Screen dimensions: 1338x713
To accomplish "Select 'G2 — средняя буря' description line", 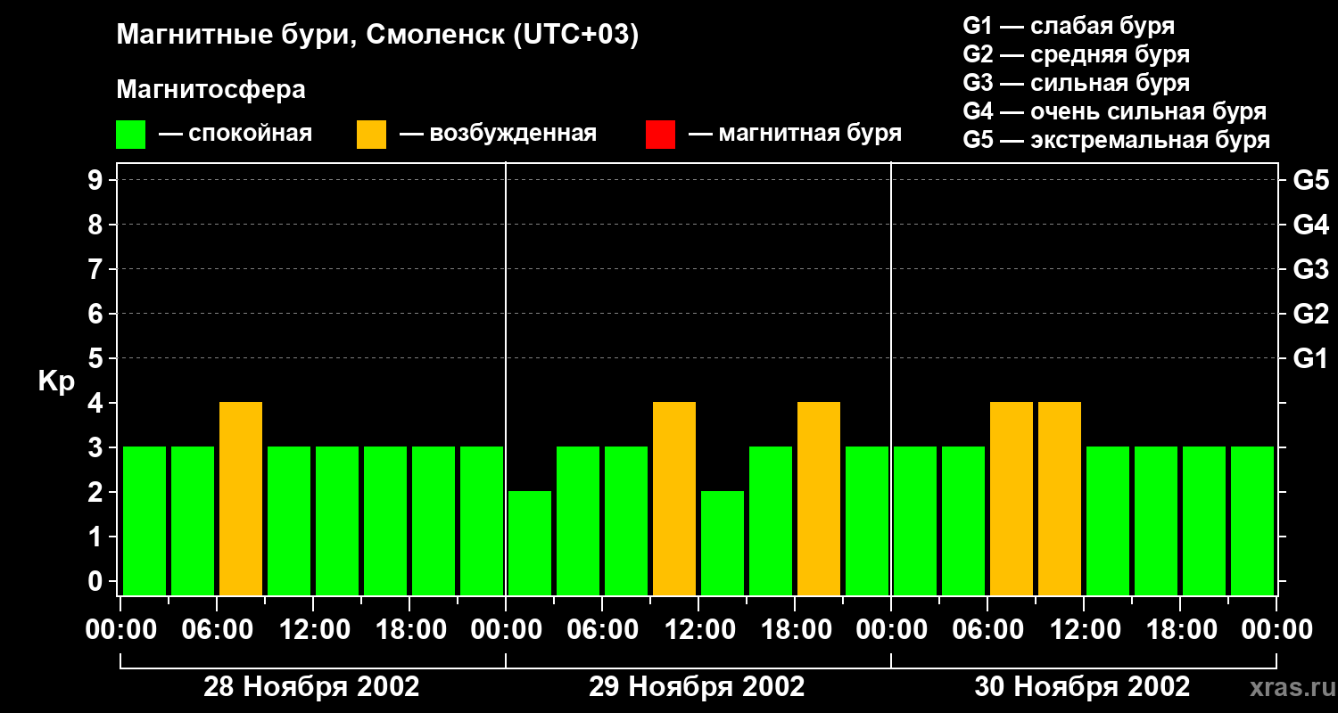I will pyautogui.click(x=1077, y=54).
